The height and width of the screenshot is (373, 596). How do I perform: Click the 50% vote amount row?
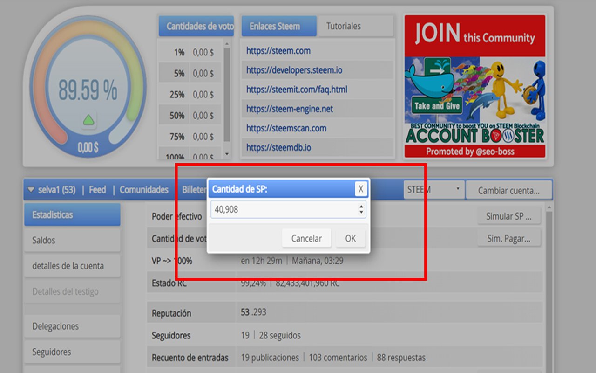pyautogui.click(x=190, y=116)
